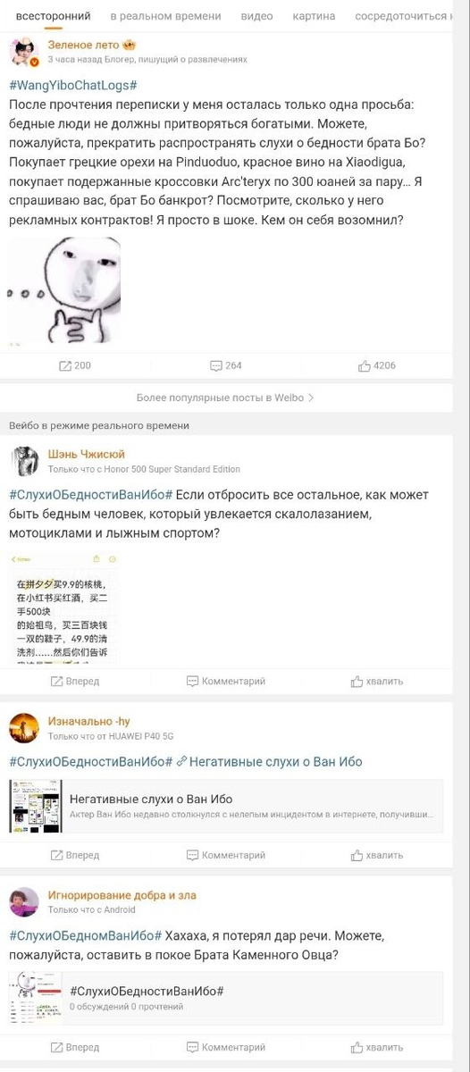Comment on Изначально -hy's post

[x=226, y=855]
